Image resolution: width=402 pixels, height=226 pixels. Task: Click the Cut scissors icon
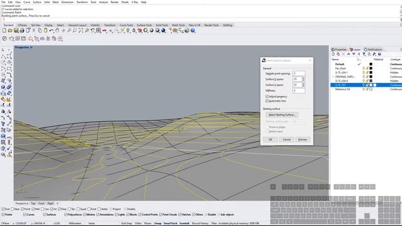(33, 31)
